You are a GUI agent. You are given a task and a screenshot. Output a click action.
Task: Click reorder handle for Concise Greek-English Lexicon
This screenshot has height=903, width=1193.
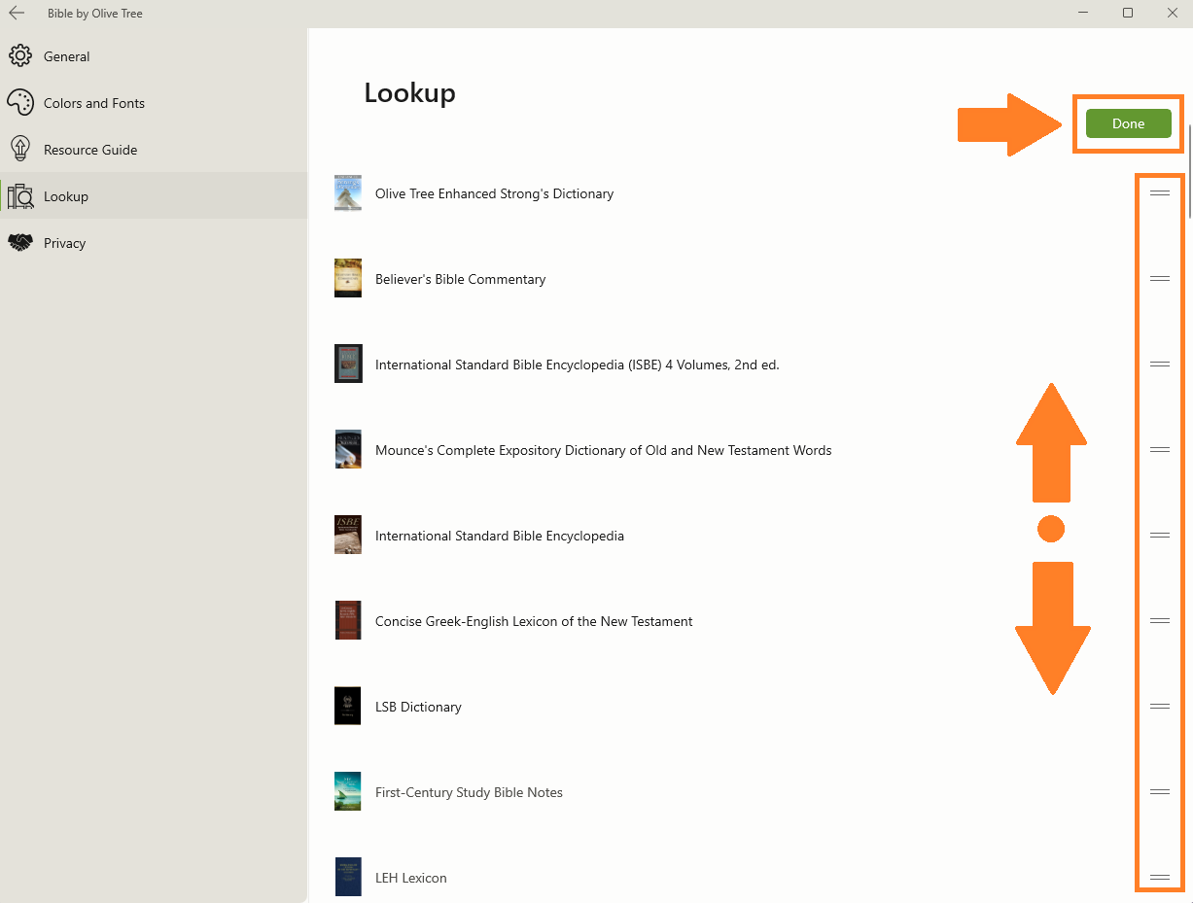click(1159, 621)
